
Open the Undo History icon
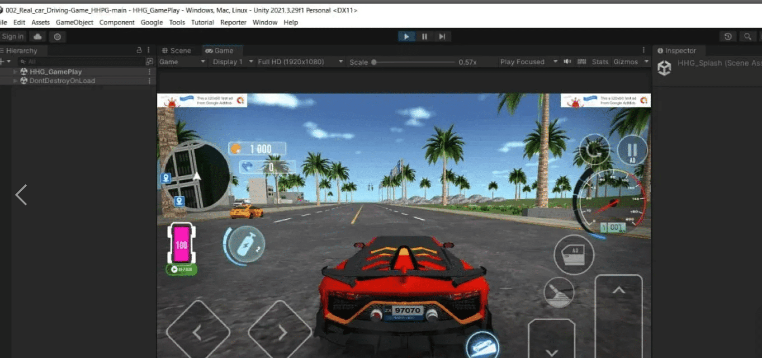click(x=728, y=37)
